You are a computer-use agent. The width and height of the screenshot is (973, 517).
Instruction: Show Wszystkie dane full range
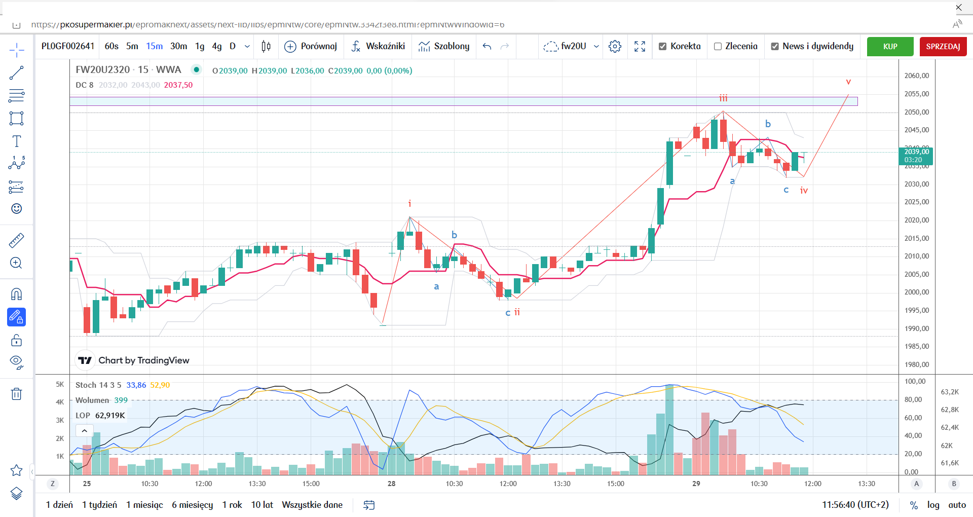coord(312,505)
